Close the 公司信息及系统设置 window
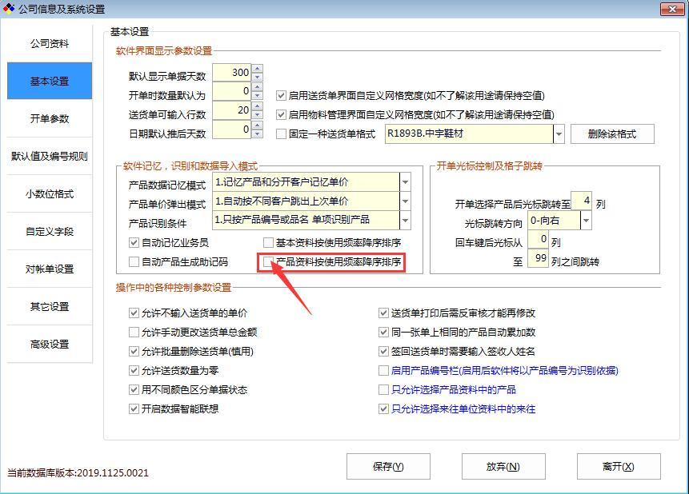The image size is (689, 494). 672,9
